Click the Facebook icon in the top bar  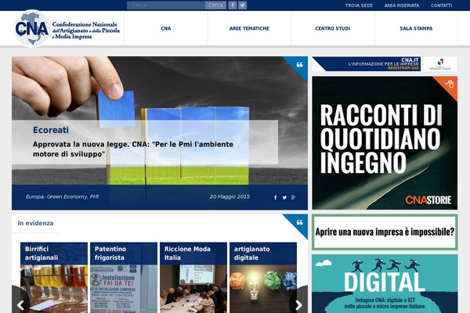(233, 5)
